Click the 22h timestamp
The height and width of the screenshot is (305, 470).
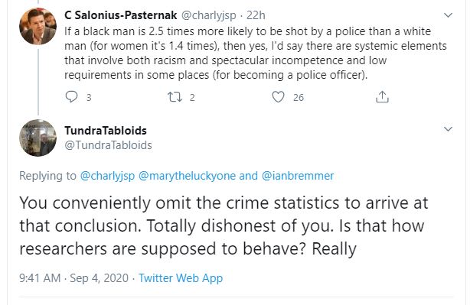(256, 15)
